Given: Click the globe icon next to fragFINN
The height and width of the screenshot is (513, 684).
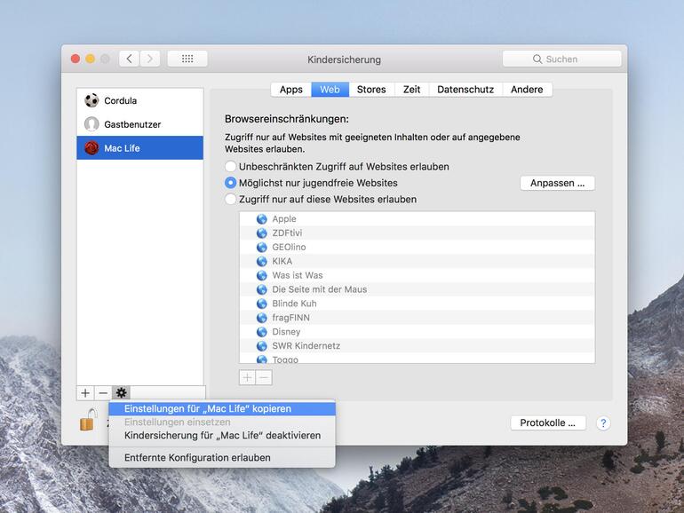Looking at the screenshot, I should pyautogui.click(x=262, y=318).
